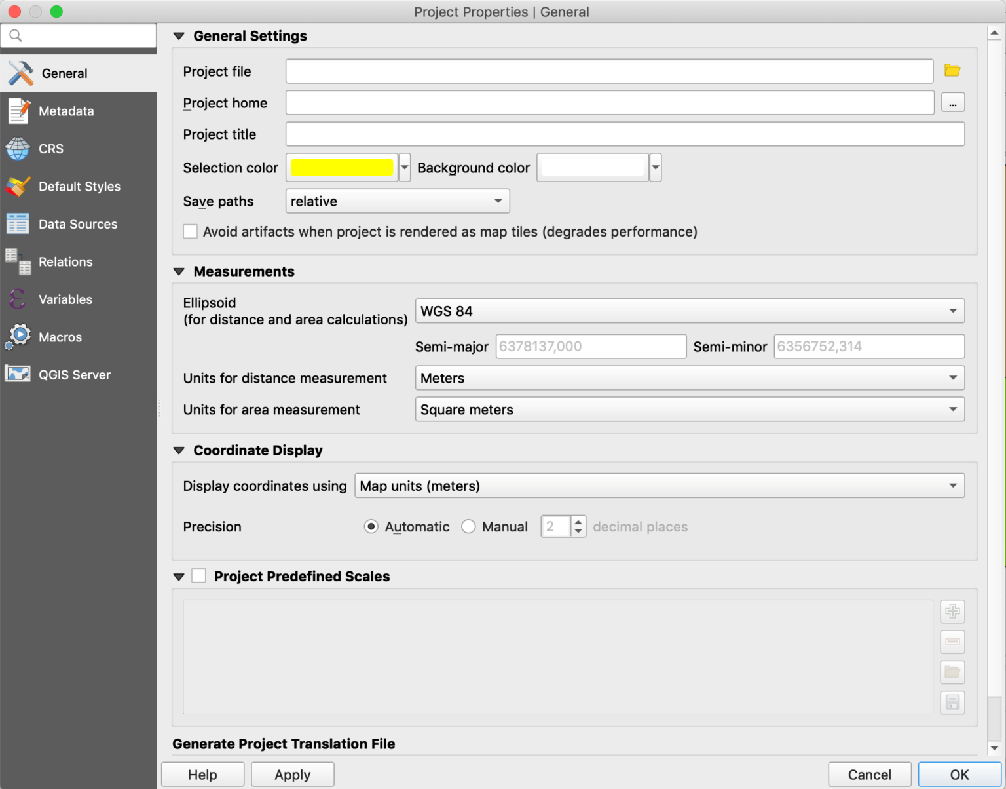Open the Metadata section
This screenshot has width=1006, height=789.
pyautogui.click(x=79, y=111)
